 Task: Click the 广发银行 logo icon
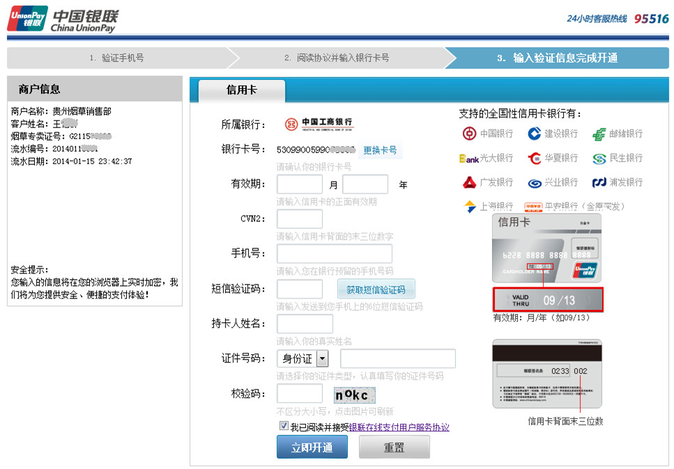(469, 183)
